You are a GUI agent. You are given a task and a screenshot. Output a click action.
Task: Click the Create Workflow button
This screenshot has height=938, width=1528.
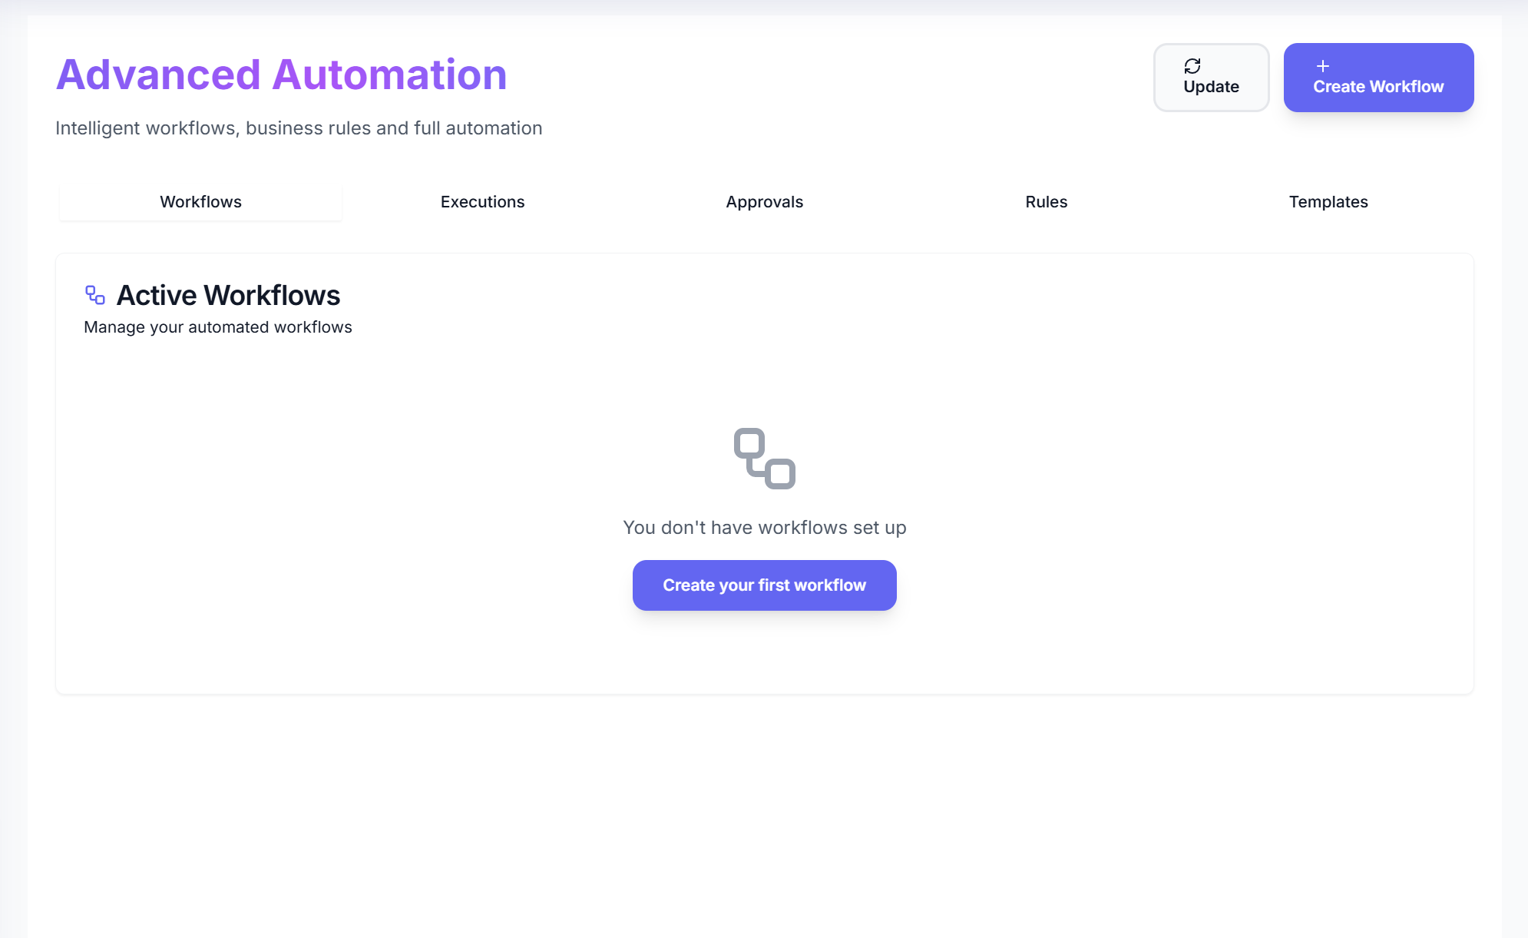(x=1378, y=77)
